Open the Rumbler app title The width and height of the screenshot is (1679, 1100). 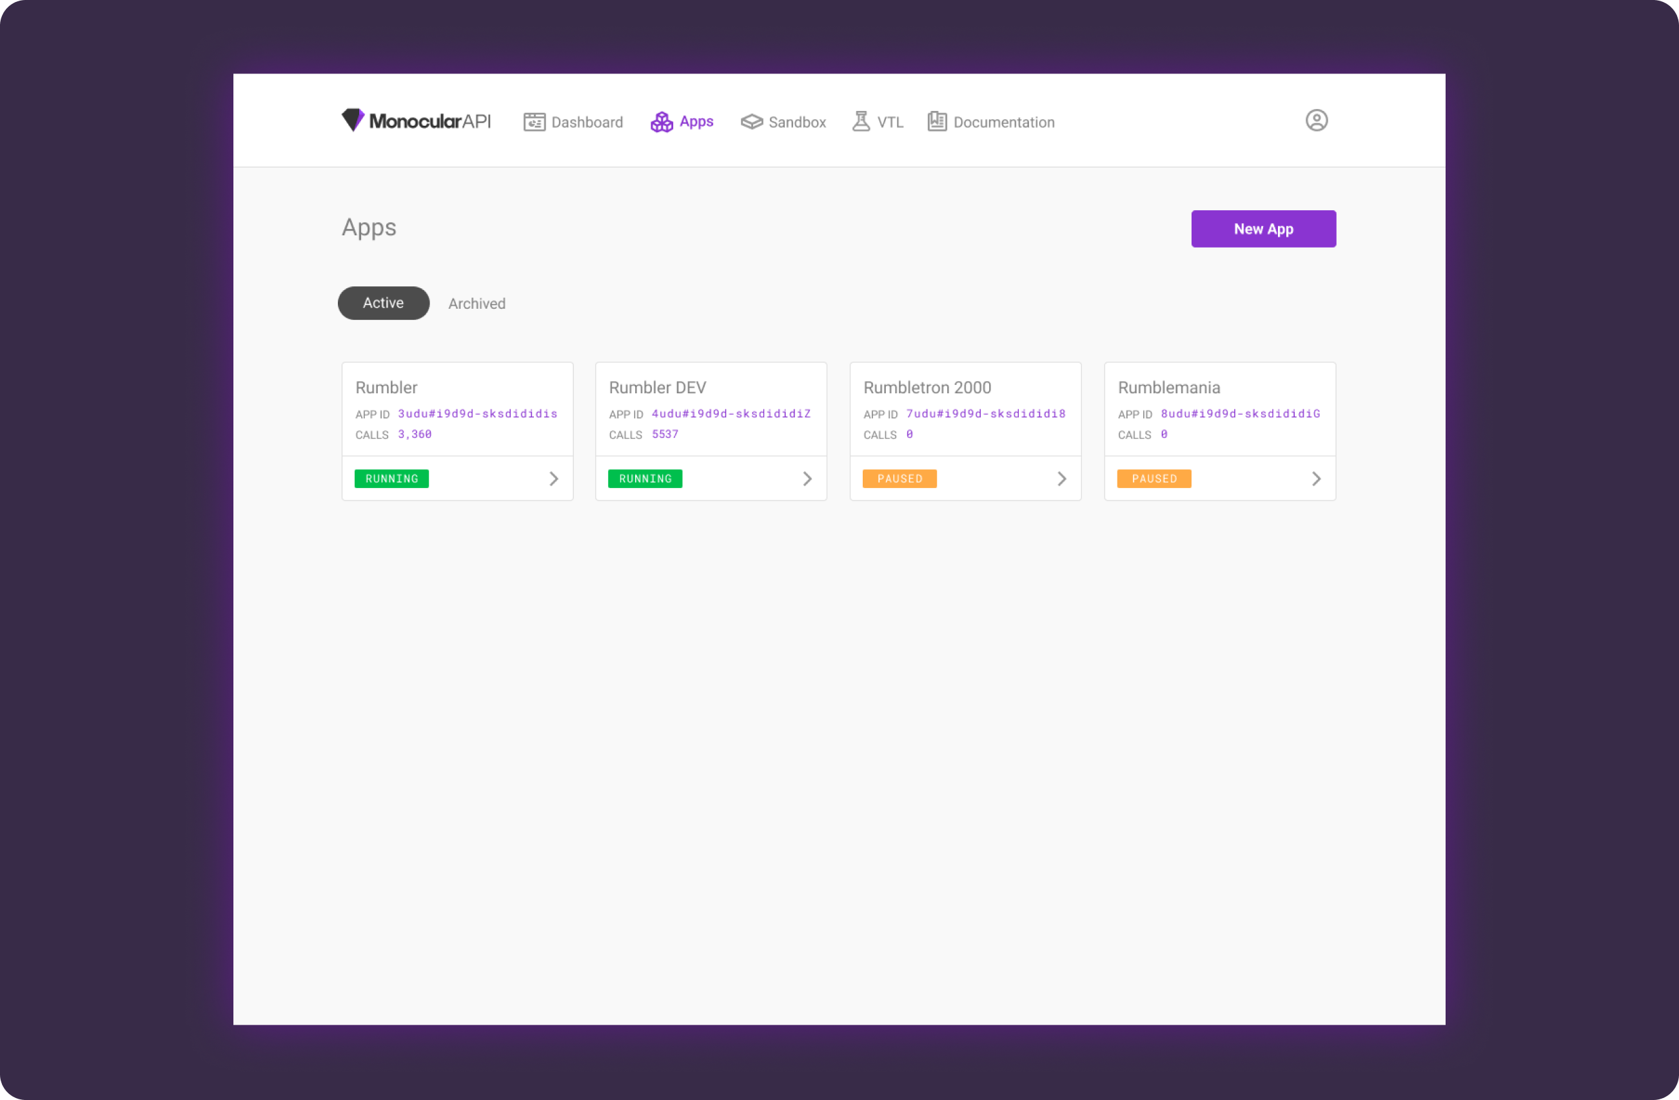tap(387, 388)
